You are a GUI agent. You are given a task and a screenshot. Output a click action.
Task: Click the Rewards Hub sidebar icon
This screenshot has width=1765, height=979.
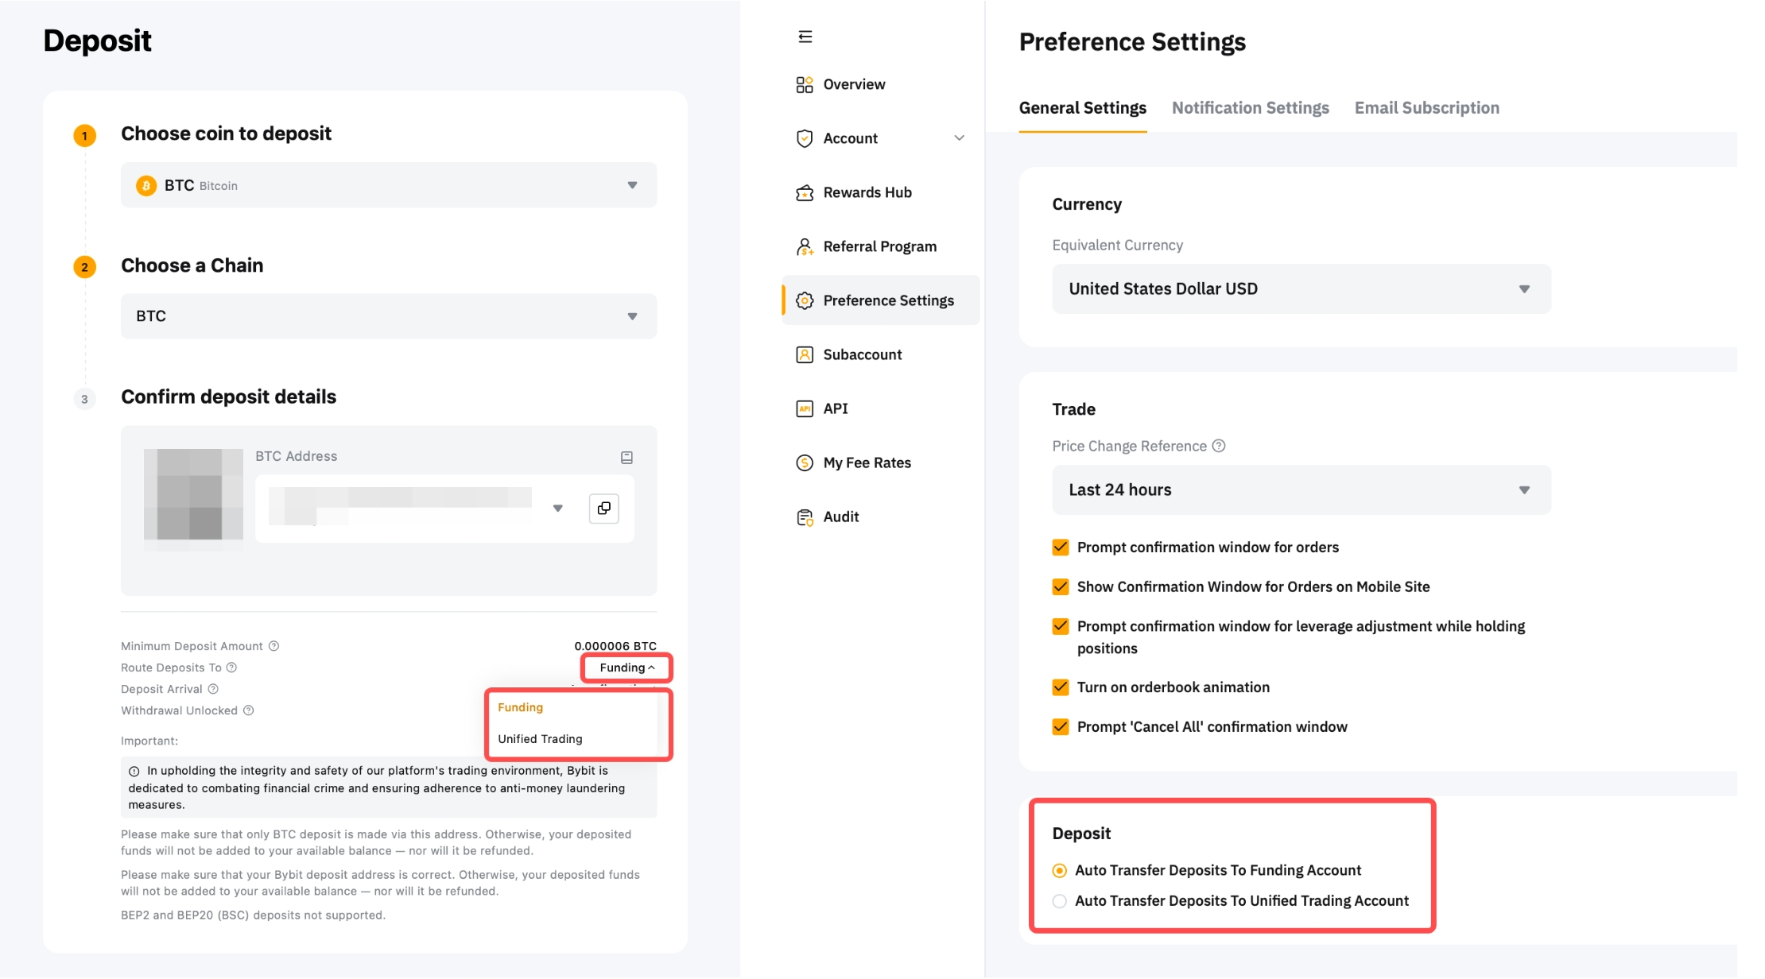(805, 193)
